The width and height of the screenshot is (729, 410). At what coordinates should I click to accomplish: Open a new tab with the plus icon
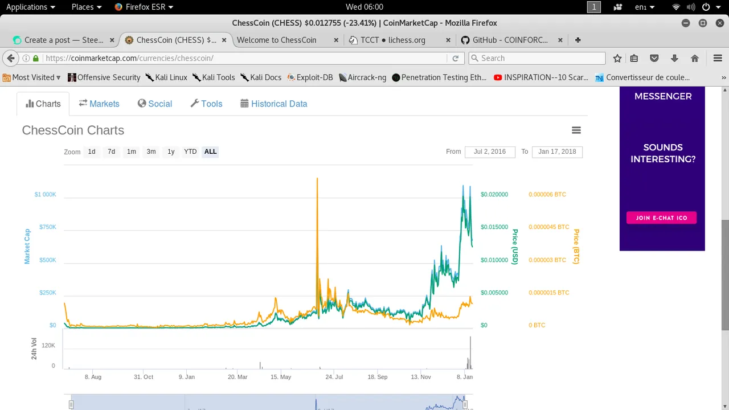click(x=578, y=40)
